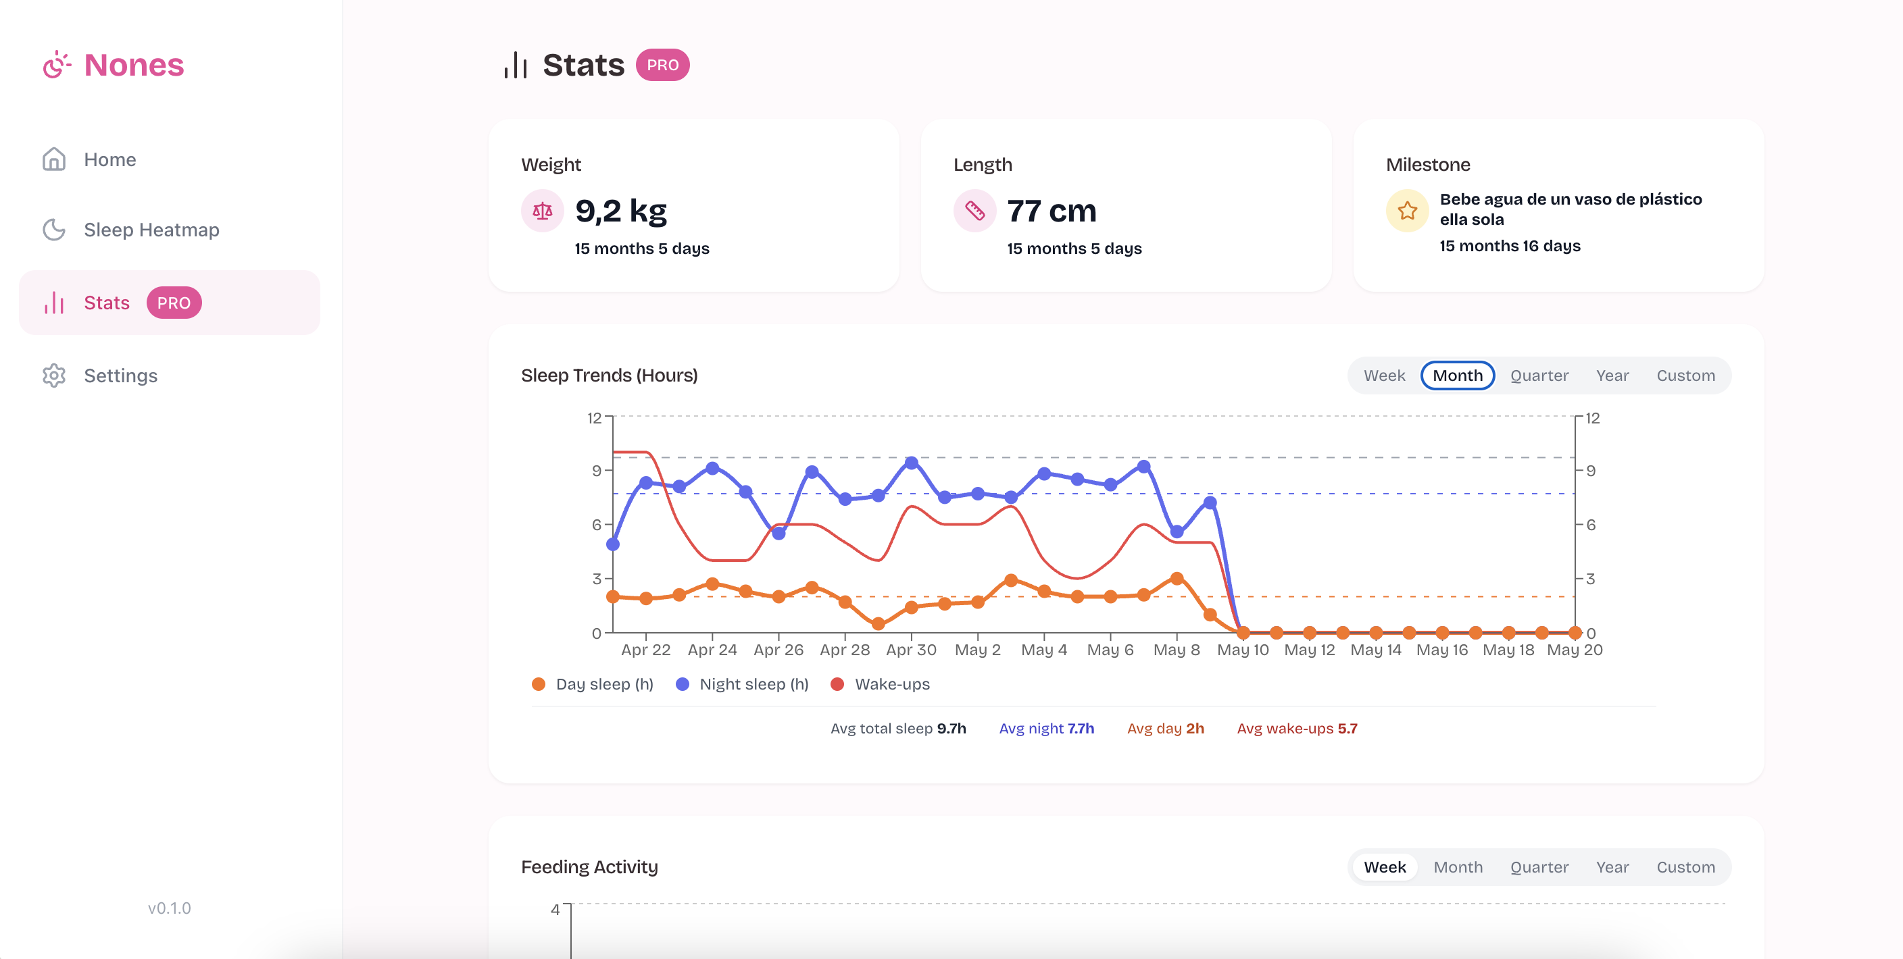
Task: Click night sleep data point at Apr 30
Action: (911, 463)
